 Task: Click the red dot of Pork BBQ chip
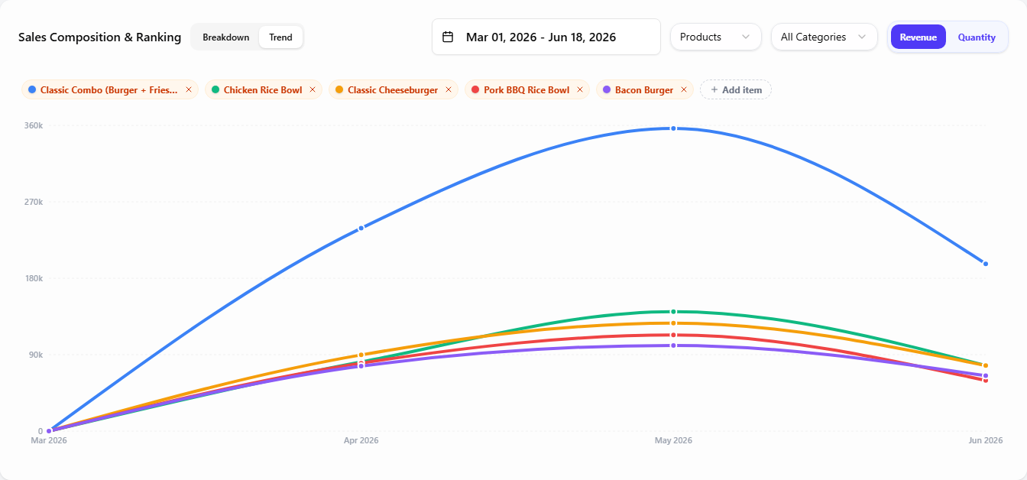coord(475,89)
